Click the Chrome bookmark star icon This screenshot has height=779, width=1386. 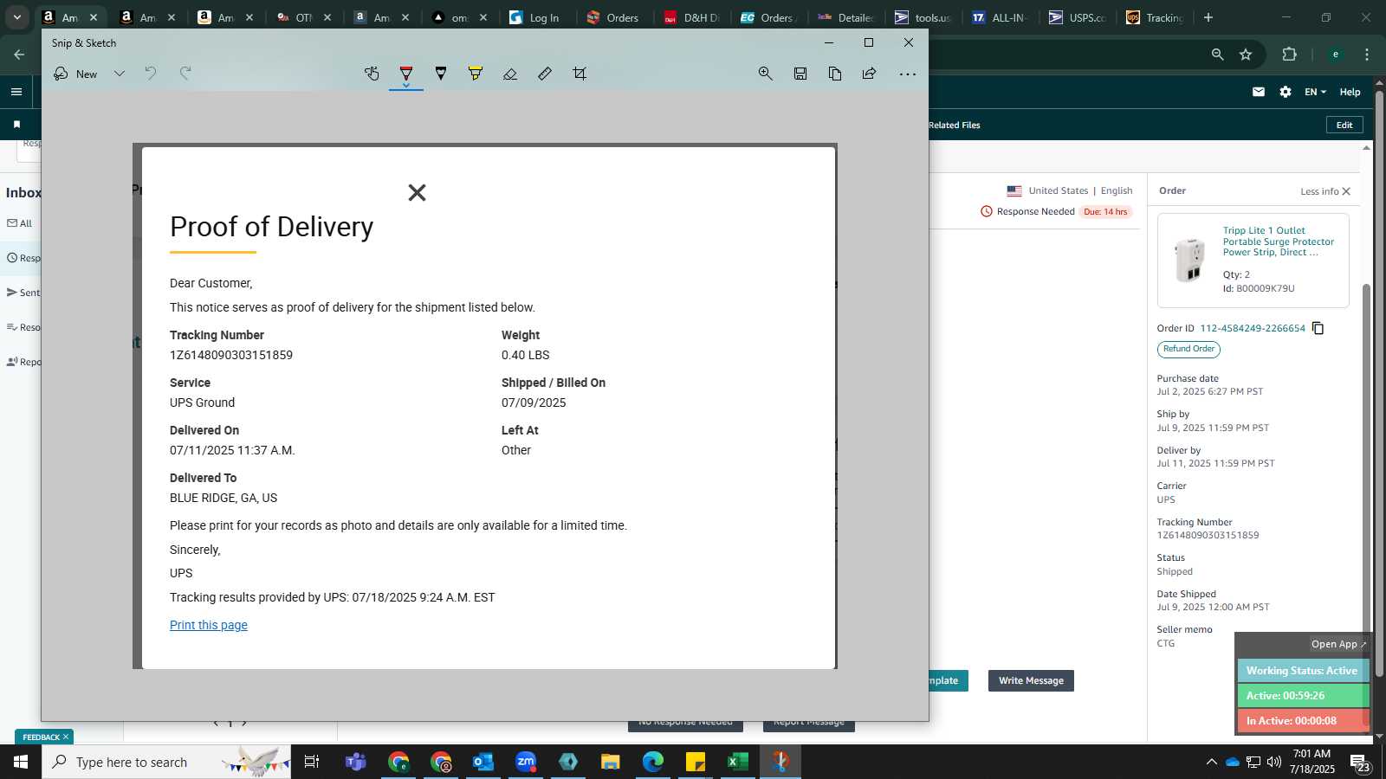point(1246,55)
